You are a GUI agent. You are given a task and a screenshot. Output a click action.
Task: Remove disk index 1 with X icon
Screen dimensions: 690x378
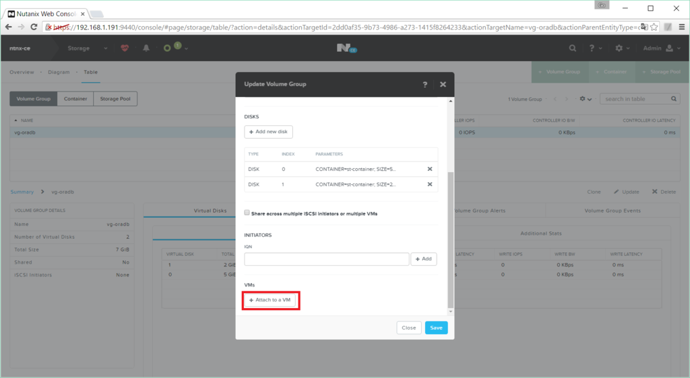pos(430,184)
